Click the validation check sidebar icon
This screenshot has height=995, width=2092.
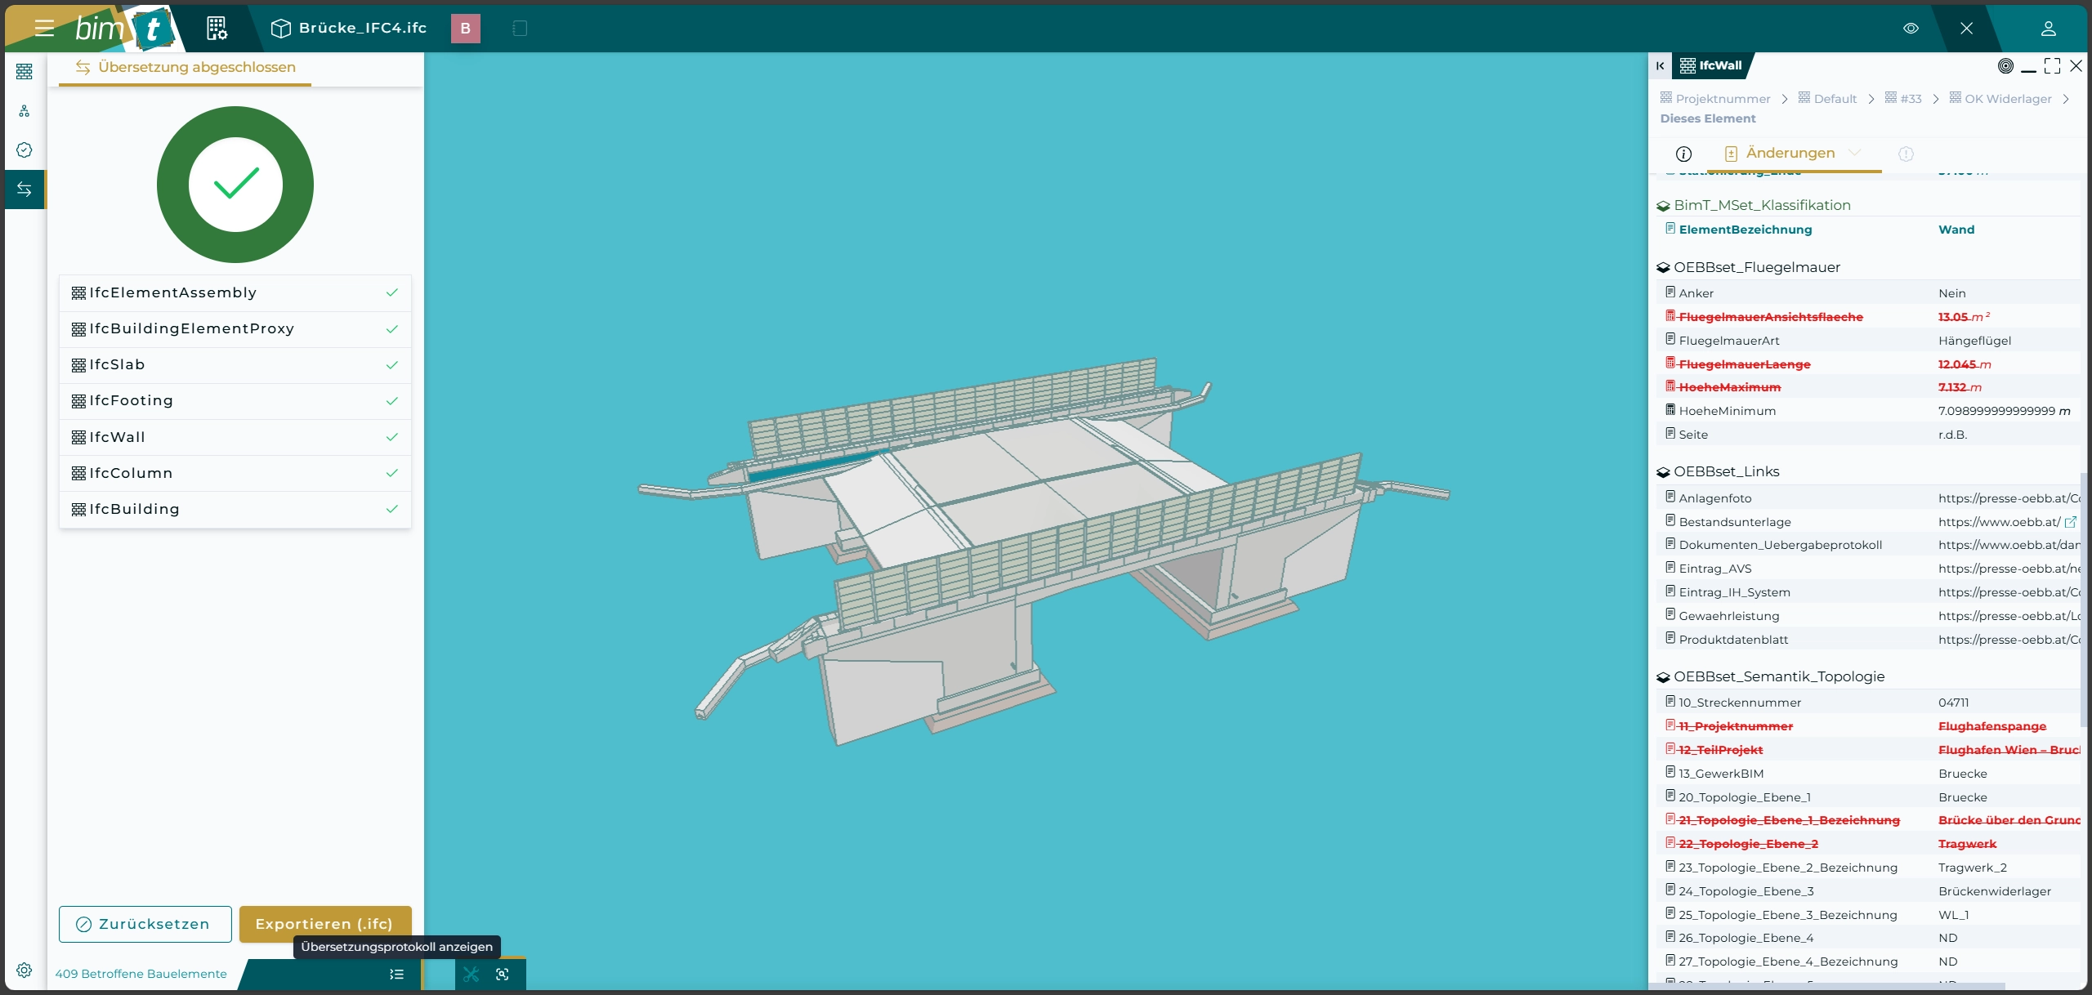25,150
